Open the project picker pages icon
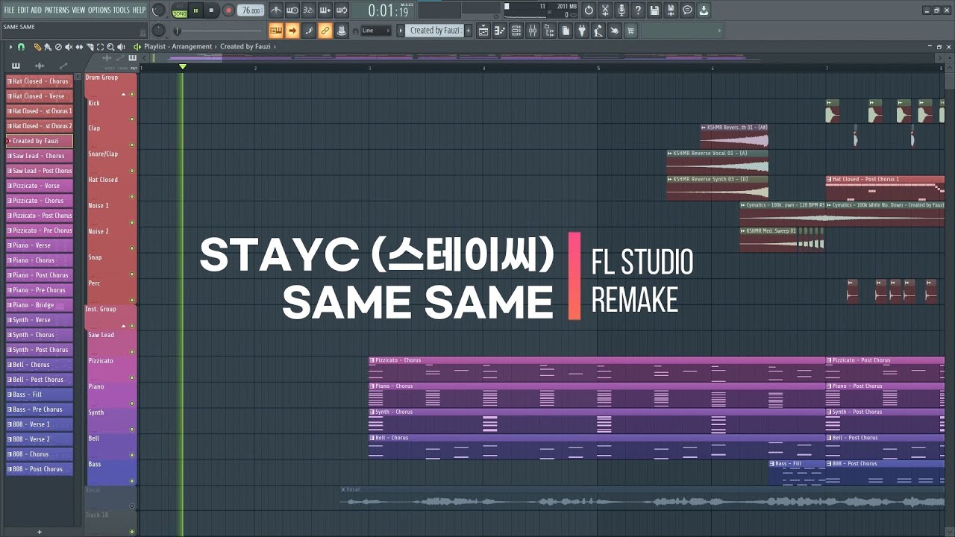The image size is (955, 537). 566,31
